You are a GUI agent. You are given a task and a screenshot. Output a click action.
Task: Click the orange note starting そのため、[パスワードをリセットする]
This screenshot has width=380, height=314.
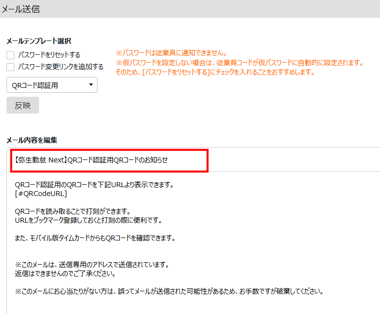click(215, 72)
